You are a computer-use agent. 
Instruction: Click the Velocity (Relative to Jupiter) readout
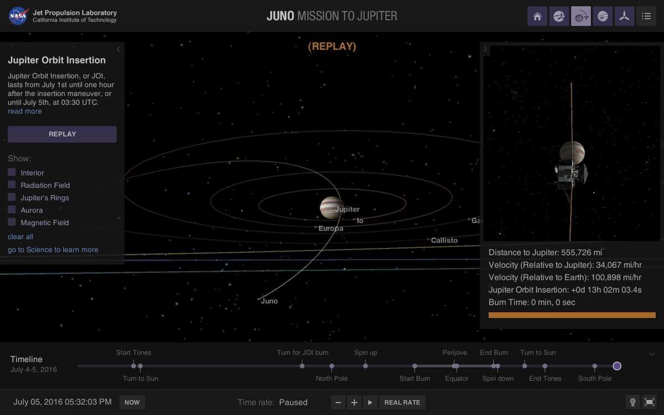tap(565, 264)
